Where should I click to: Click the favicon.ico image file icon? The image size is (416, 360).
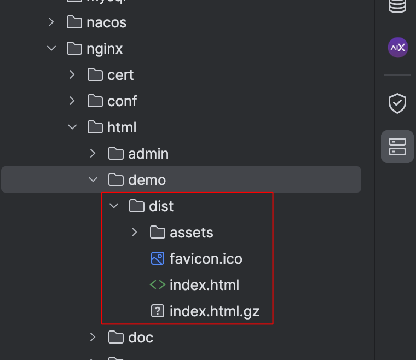click(x=158, y=259)
